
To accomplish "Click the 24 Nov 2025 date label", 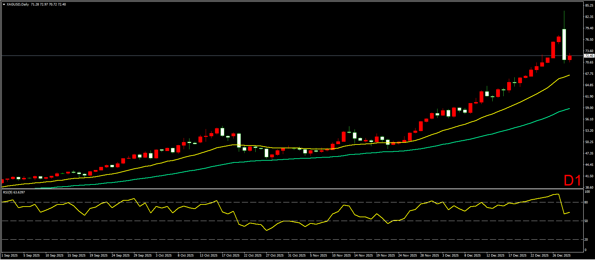I will point(407,256).
